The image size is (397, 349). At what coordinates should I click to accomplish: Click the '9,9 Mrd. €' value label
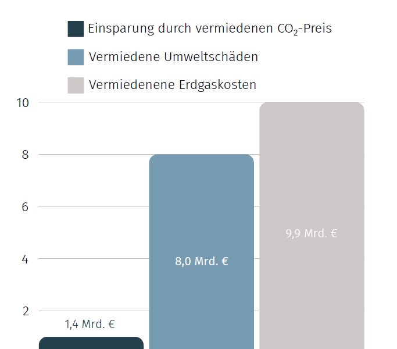tap(312, 233)
